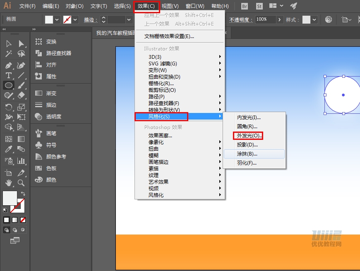
Task: Open the 符号 (Symbols) panel
Action: click(50, 145)
